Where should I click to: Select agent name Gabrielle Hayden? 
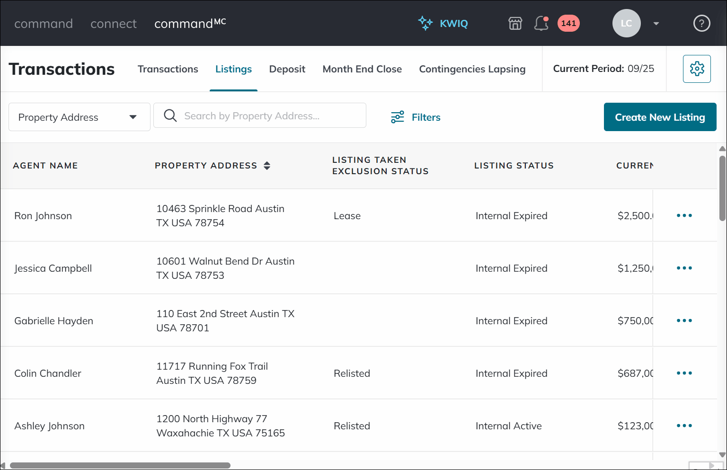click(x=54, y=321)
